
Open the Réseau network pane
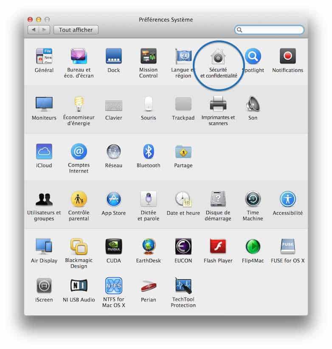pyautogui.click(x=113, y=151)
